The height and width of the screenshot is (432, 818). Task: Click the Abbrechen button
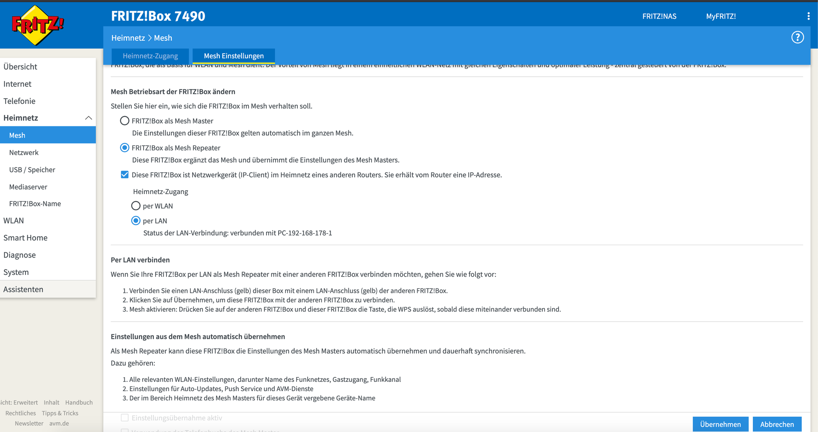(777, 424)
